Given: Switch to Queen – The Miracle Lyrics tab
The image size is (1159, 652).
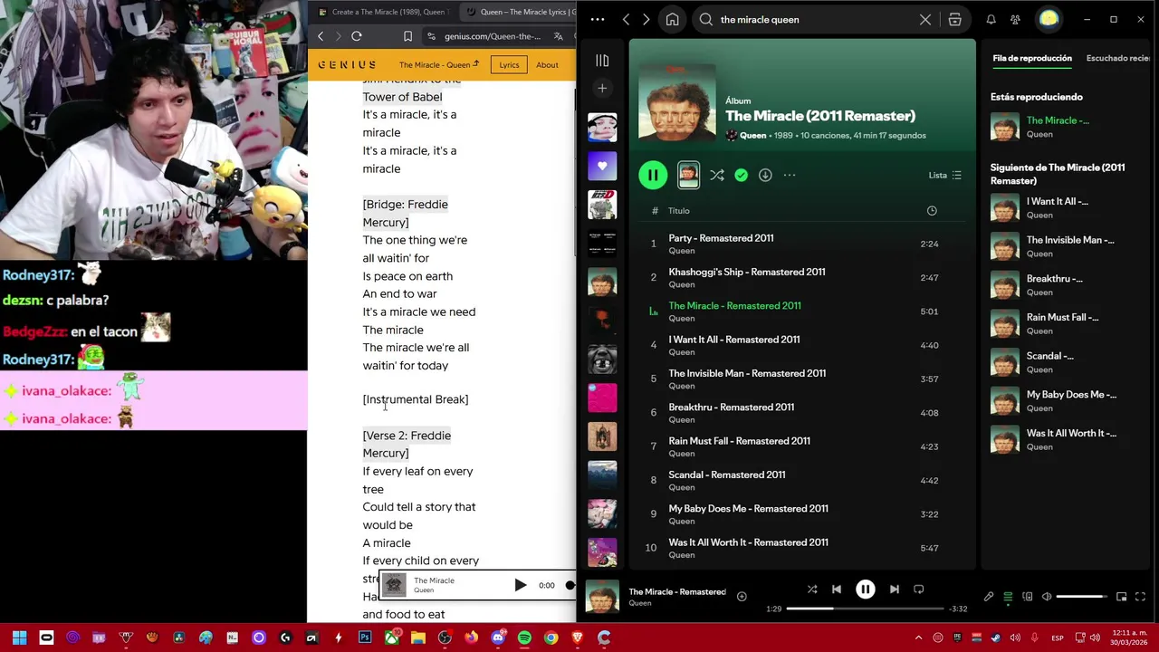Looking at the screenshot, I should (519, 12).
